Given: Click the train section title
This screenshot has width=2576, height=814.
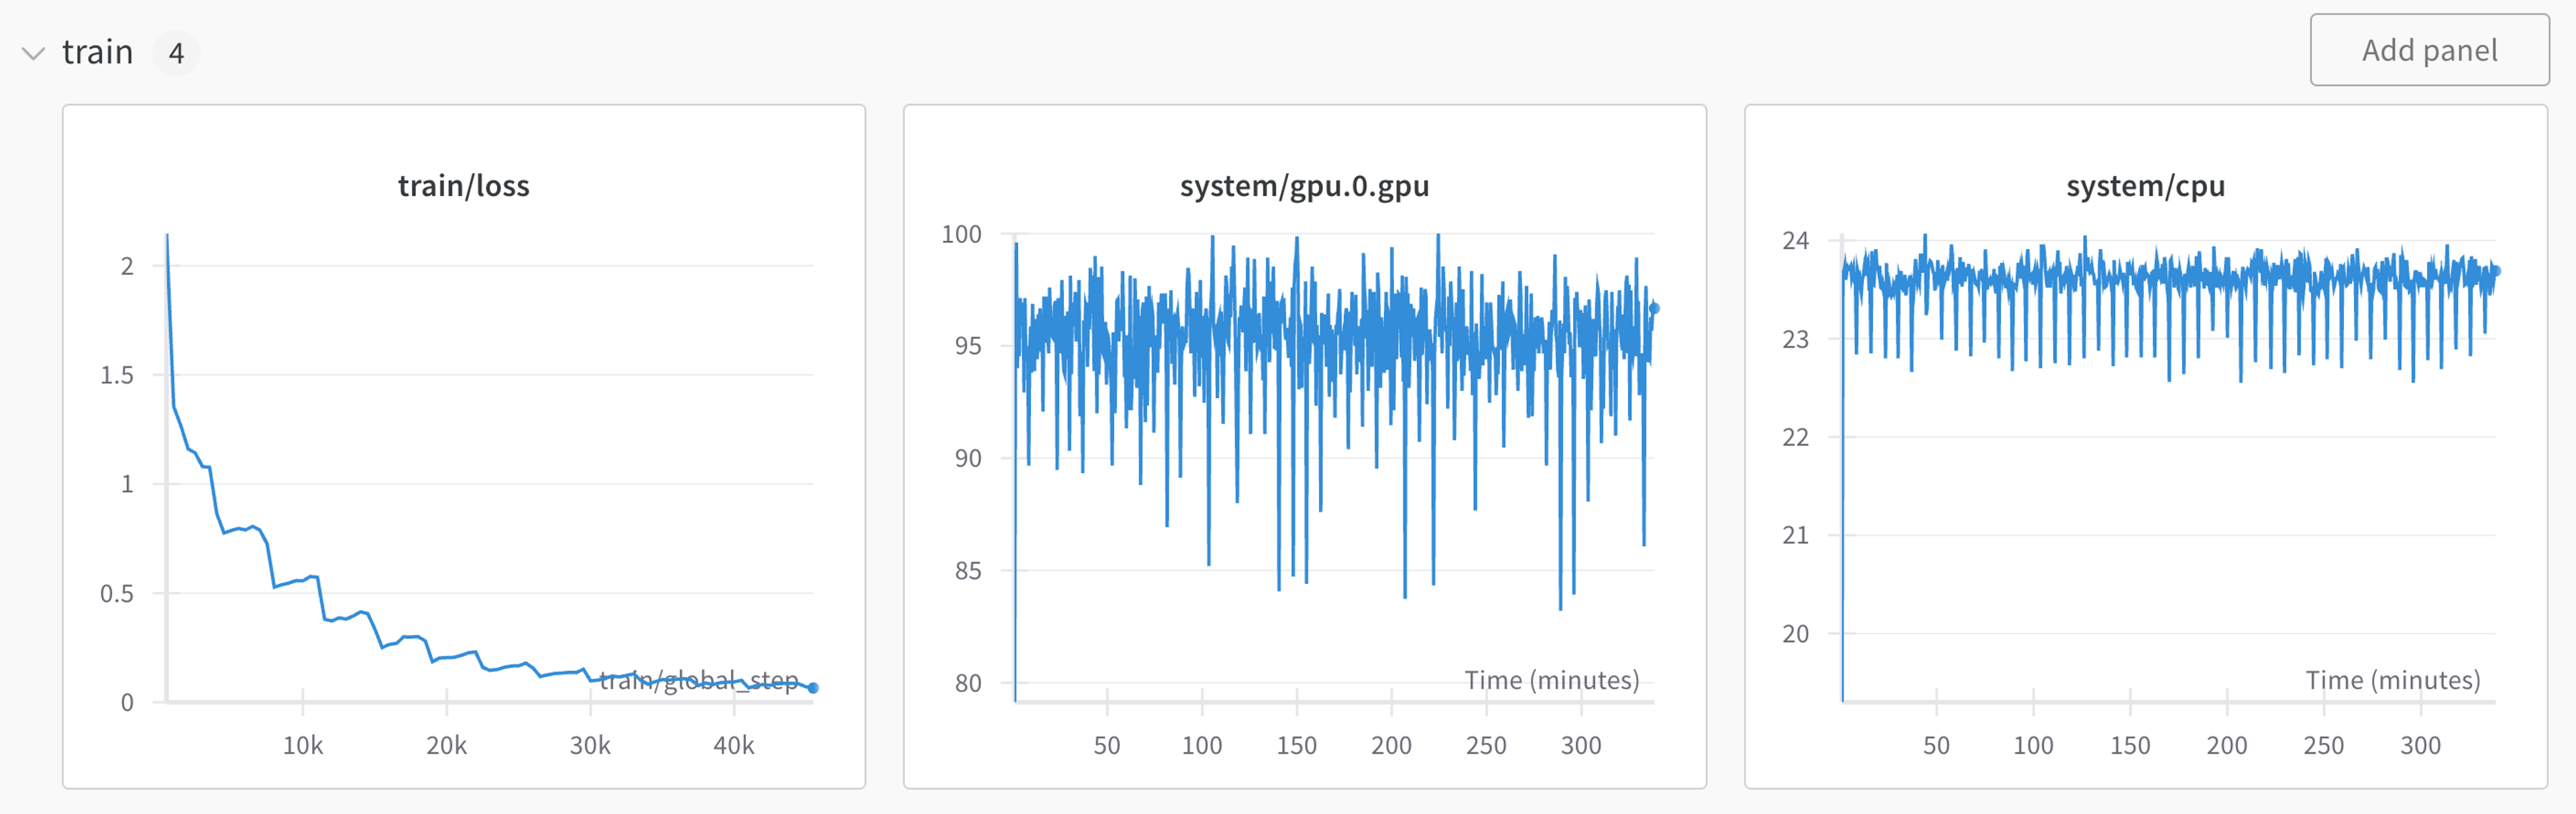Looking at the screenshot, I should point(97,52).
